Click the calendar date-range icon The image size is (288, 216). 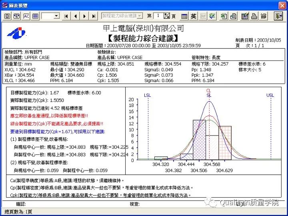click(184, 16)
